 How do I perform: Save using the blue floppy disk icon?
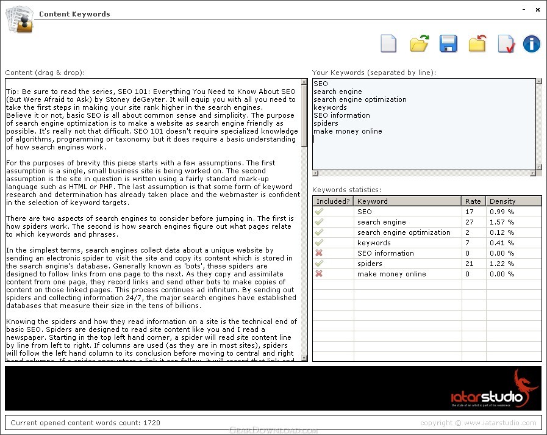pyautogui.click(x=448, y=44)
